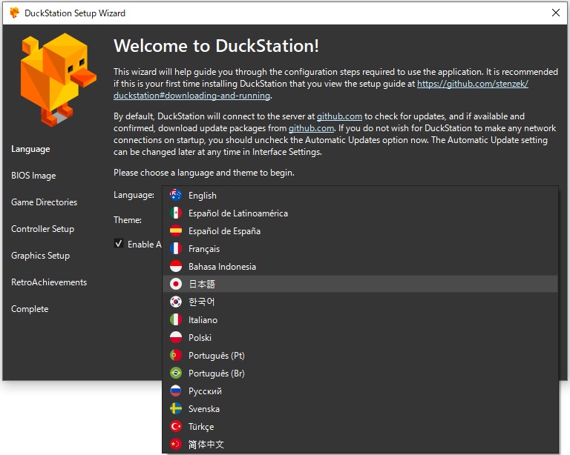This screenshot has height=455, width=570.
Task: Jump to the RetroAchievements step
Action: (x=49, y=282)
